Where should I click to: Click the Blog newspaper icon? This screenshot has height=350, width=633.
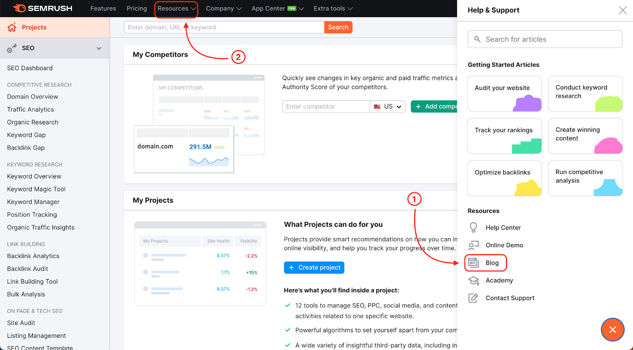[x=474, y=262]
